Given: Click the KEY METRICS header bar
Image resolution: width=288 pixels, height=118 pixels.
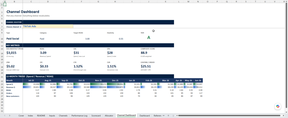Looking at the screenshot, I should coord(90,45).
